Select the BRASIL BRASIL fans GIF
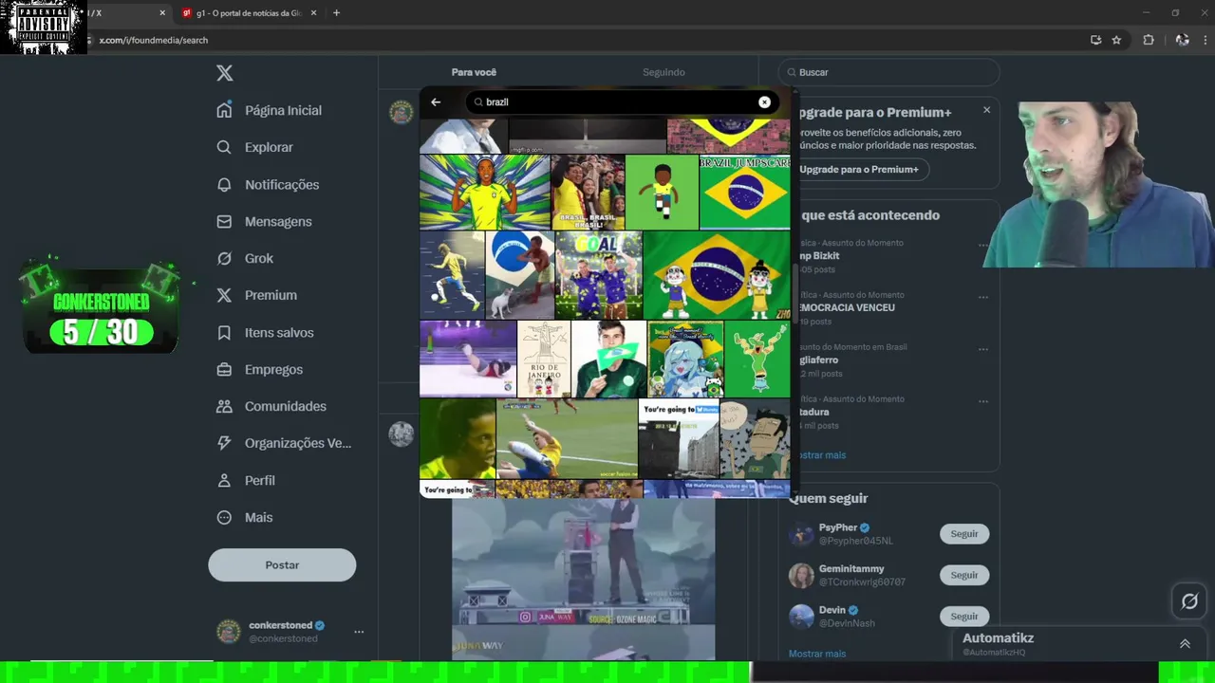The image size is (1215, 683). (x=589, y=193)
